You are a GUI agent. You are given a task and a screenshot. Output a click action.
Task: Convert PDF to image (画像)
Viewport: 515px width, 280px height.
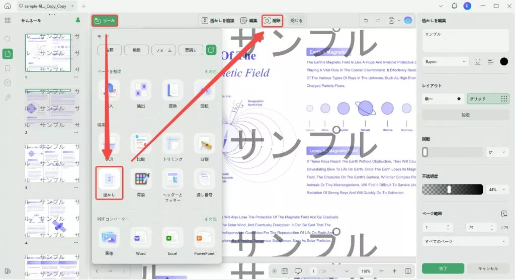(x=109, y=242)
